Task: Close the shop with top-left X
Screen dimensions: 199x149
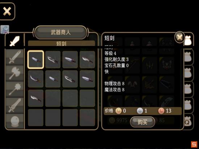Action: pyautogui.click(x=7, y=12)
